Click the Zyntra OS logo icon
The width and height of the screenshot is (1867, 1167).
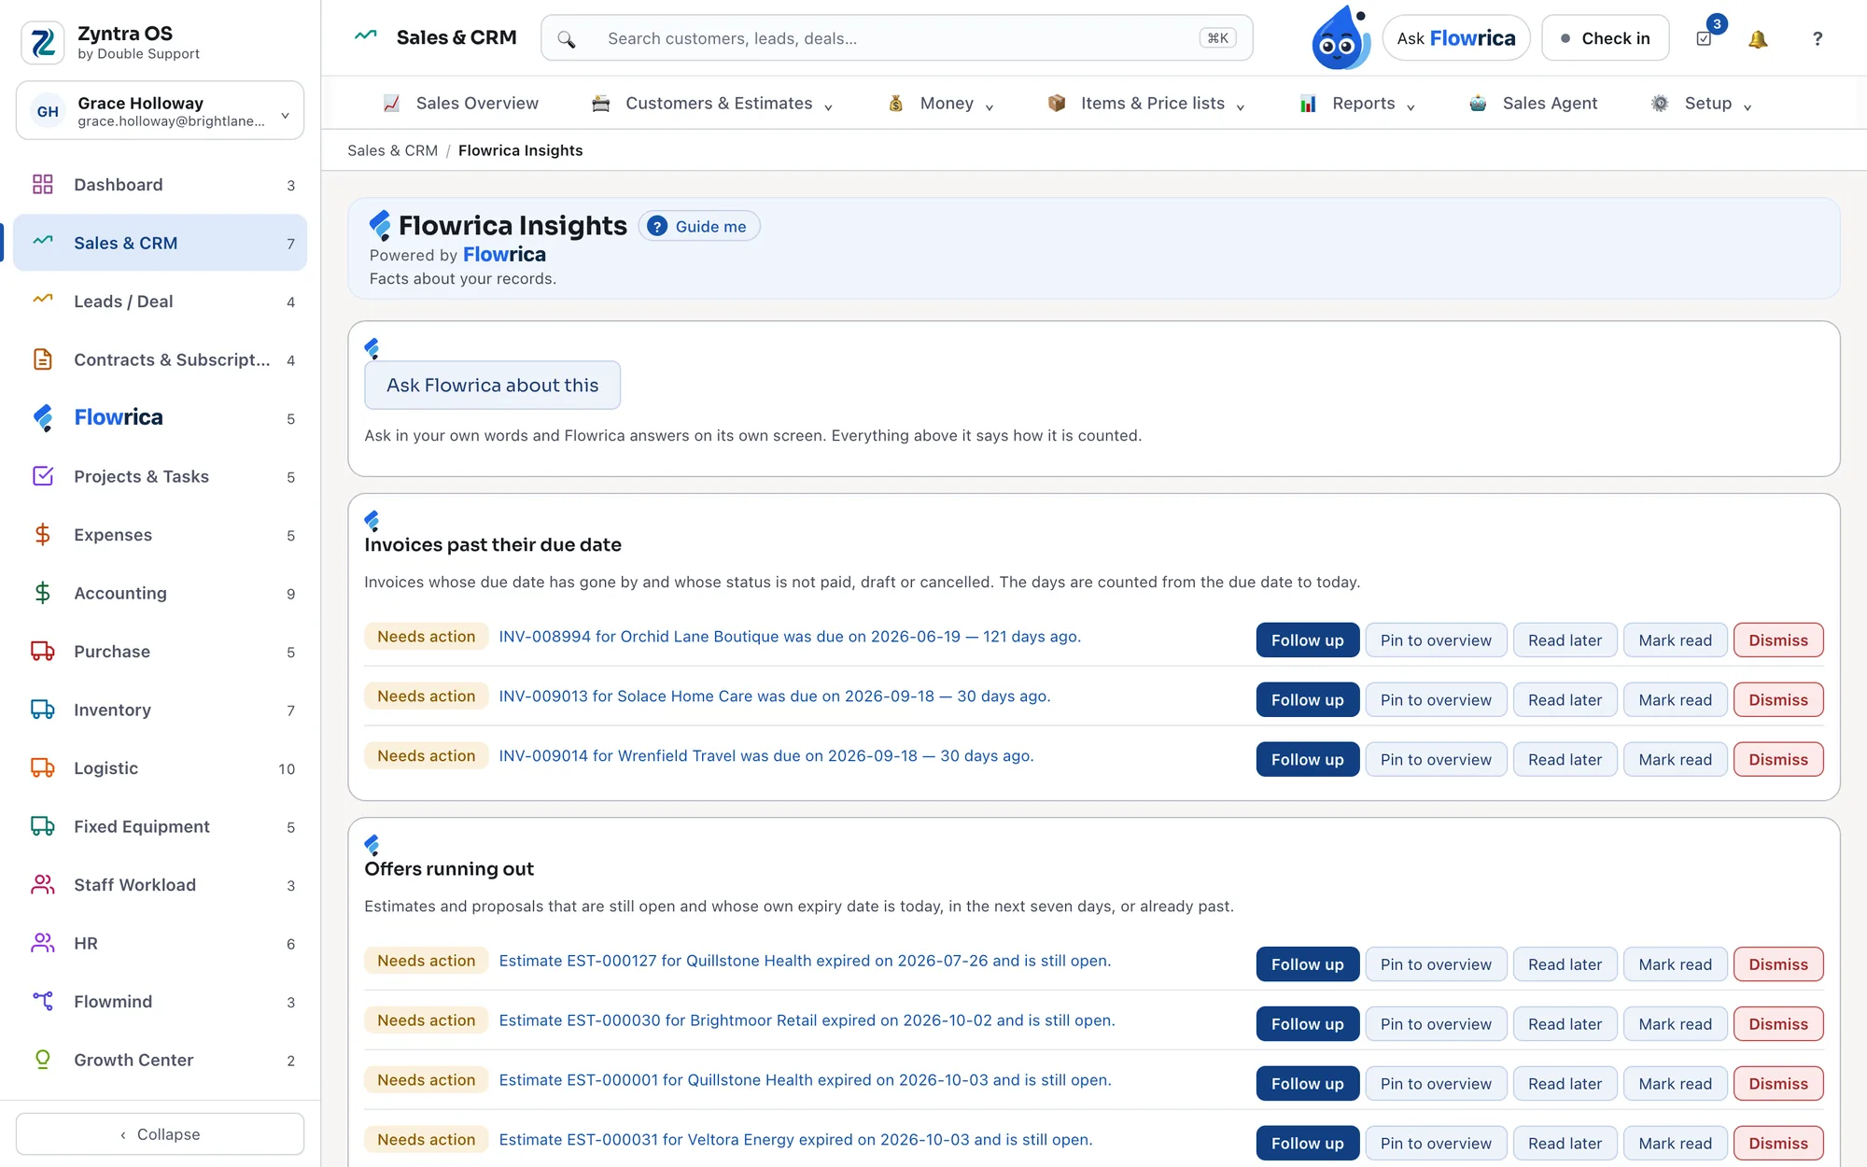pyautogui.click(x=43, y=42)
